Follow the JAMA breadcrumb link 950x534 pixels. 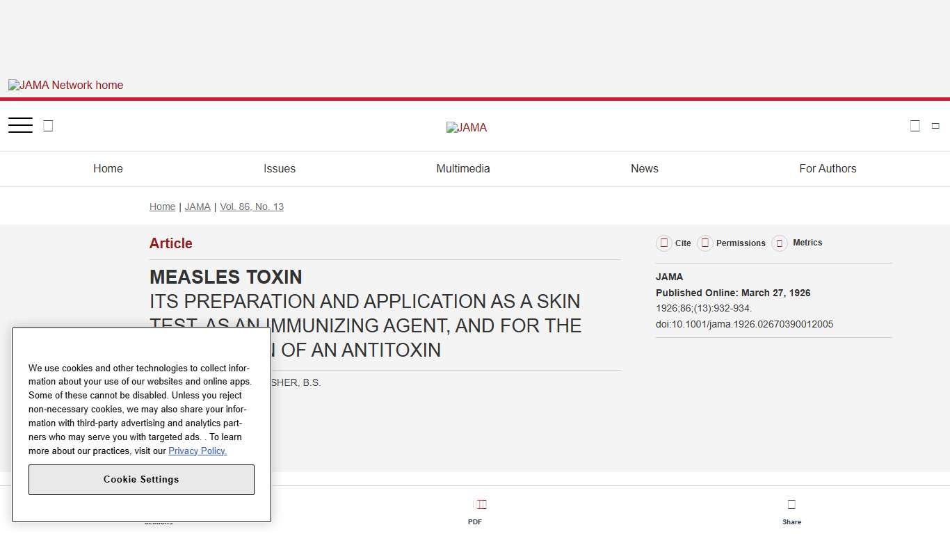[x=198, y=207]
